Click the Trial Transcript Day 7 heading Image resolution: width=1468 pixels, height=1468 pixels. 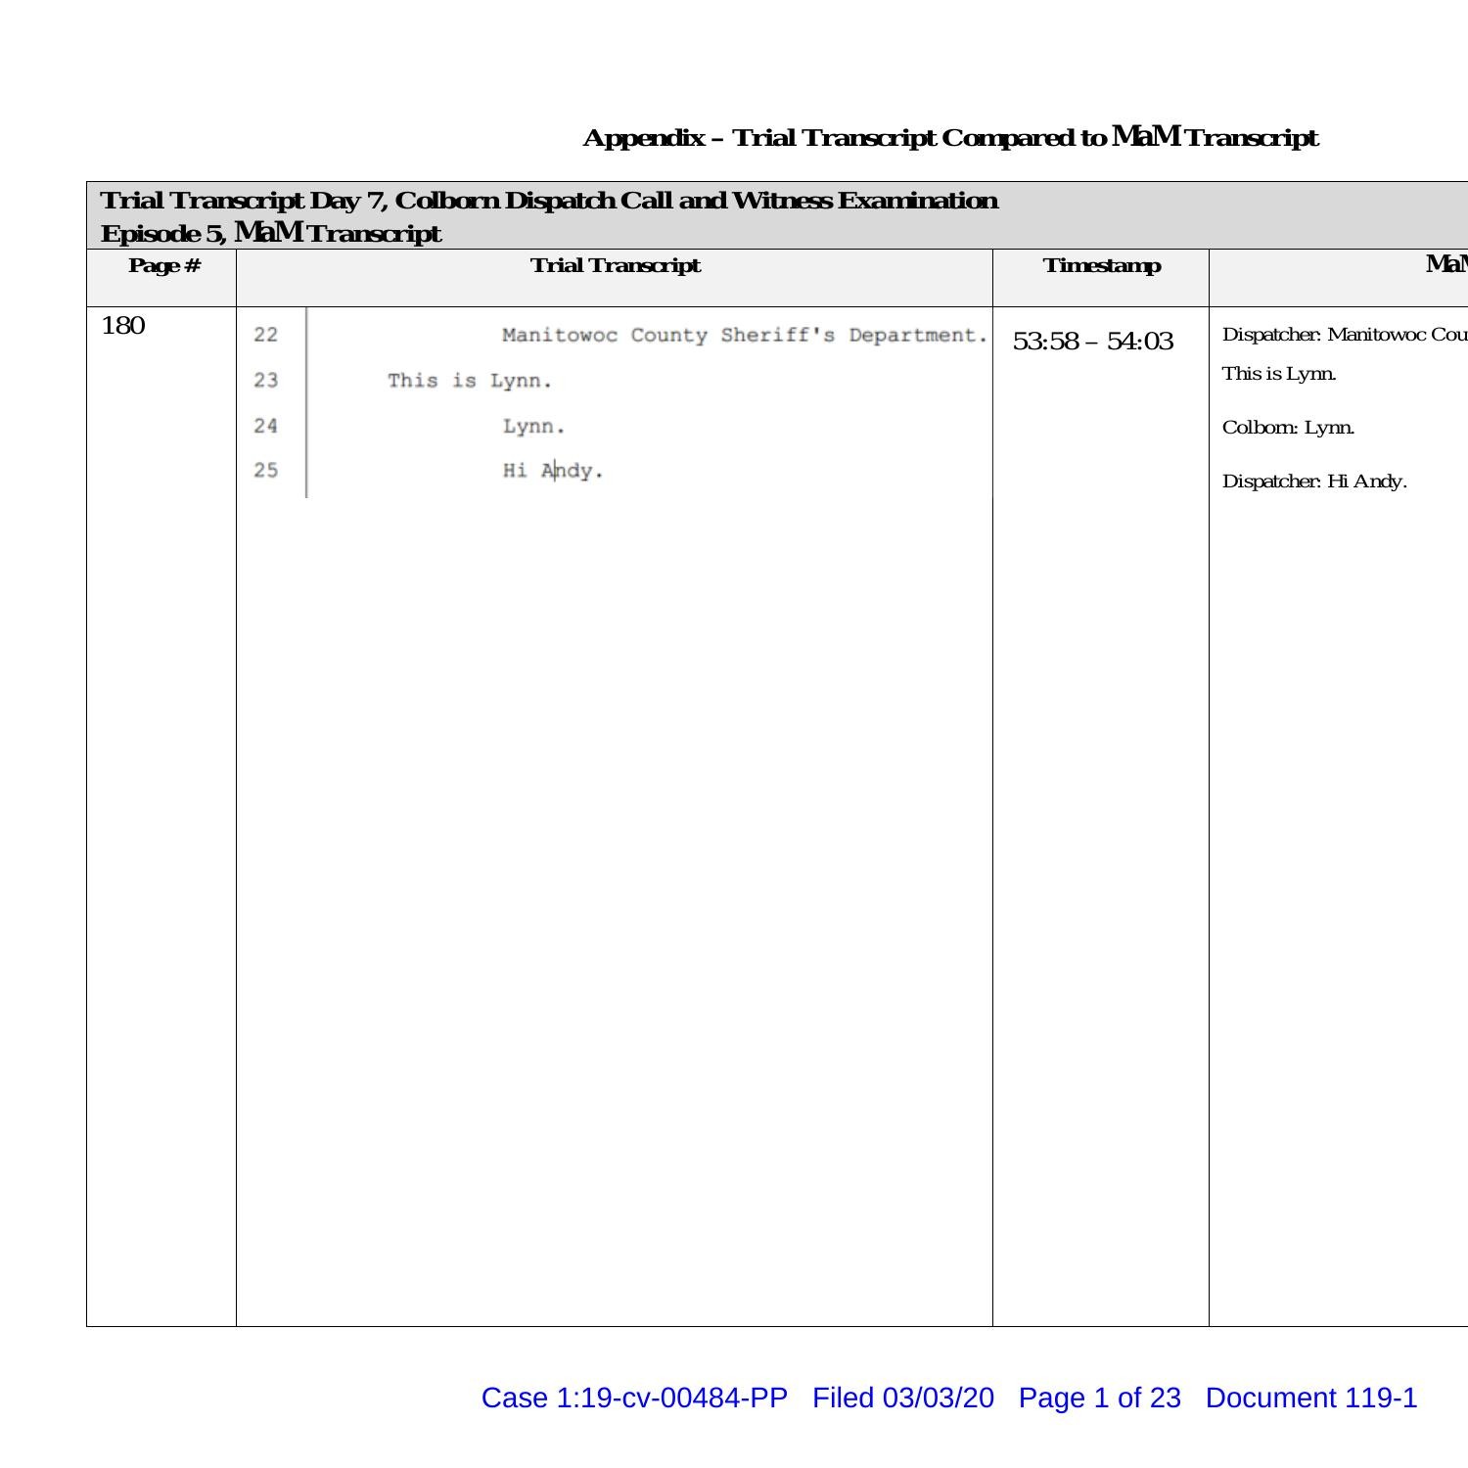(x=549, y=201)
